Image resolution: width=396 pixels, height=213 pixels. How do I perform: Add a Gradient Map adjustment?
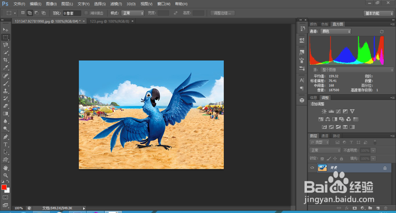click(x=352, y=127)
